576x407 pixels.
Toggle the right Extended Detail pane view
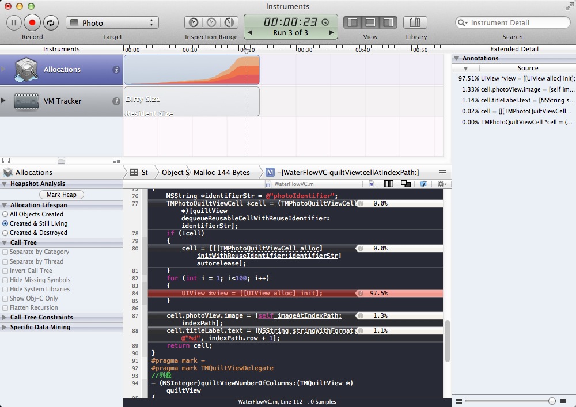tap(388, 23)
